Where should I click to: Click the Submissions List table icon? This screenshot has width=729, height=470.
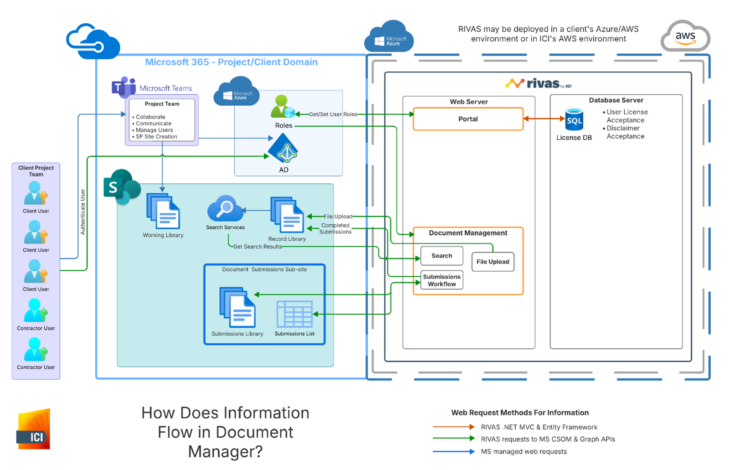(x=294, y=314)
